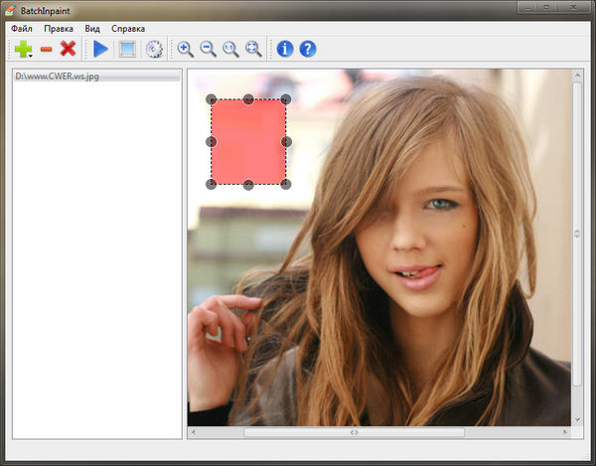Open the Справка menu
Screen dimensions: 596x466
[x=128, y=29]
